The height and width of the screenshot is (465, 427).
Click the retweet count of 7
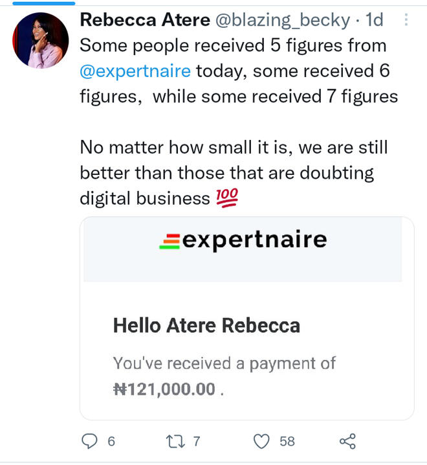pos(197,442)
